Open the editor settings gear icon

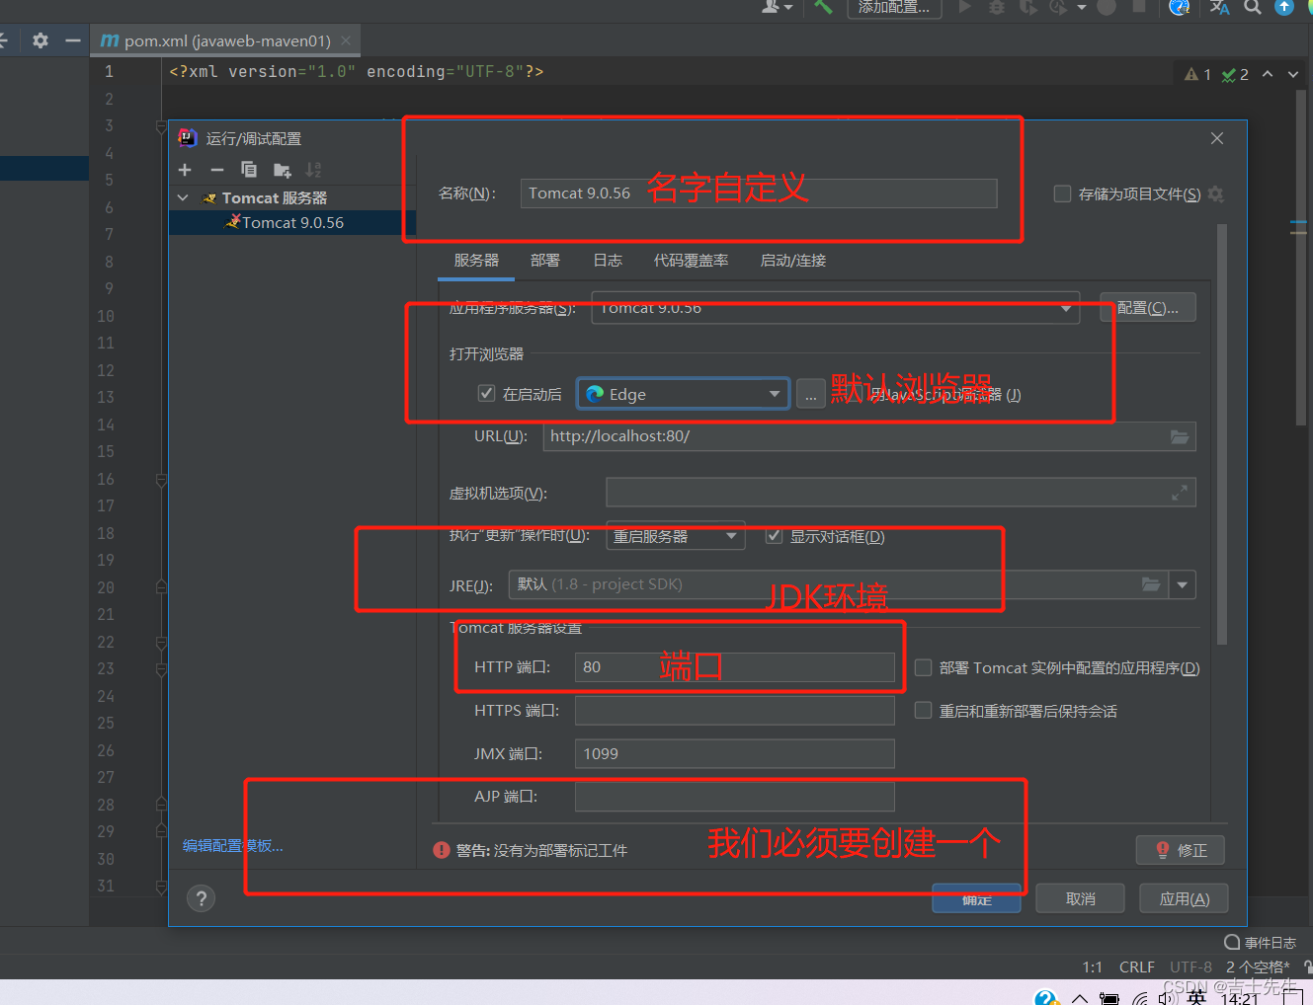pyautogui.click(x=41, y=40)
